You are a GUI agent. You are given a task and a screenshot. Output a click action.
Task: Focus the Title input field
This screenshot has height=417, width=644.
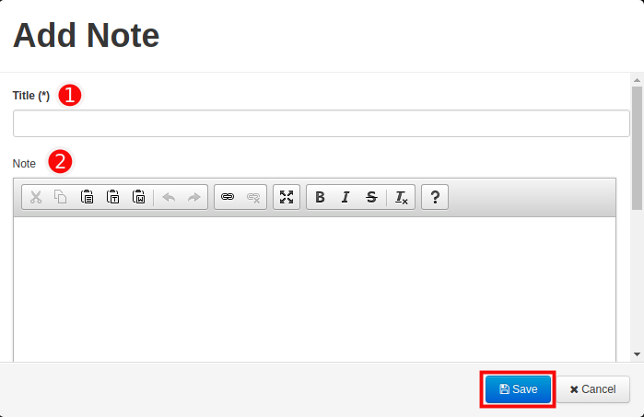click(x=322, y=123)
